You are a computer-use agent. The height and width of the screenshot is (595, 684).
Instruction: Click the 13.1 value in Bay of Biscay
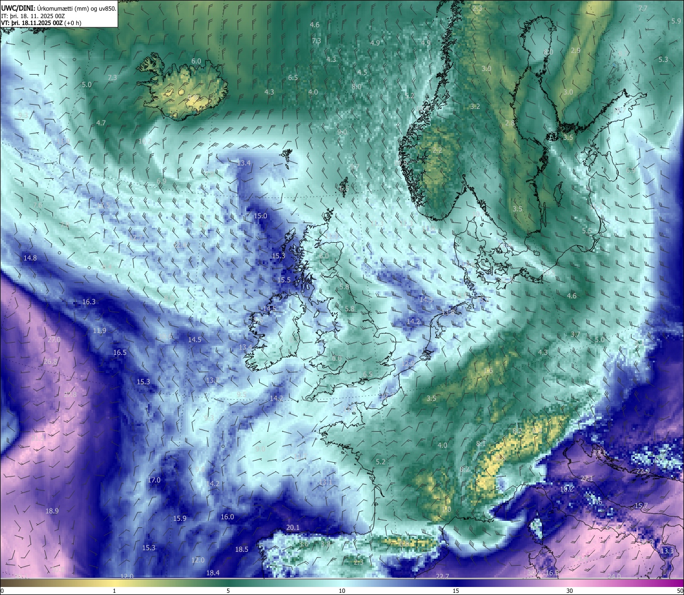(x=325, y=482)
